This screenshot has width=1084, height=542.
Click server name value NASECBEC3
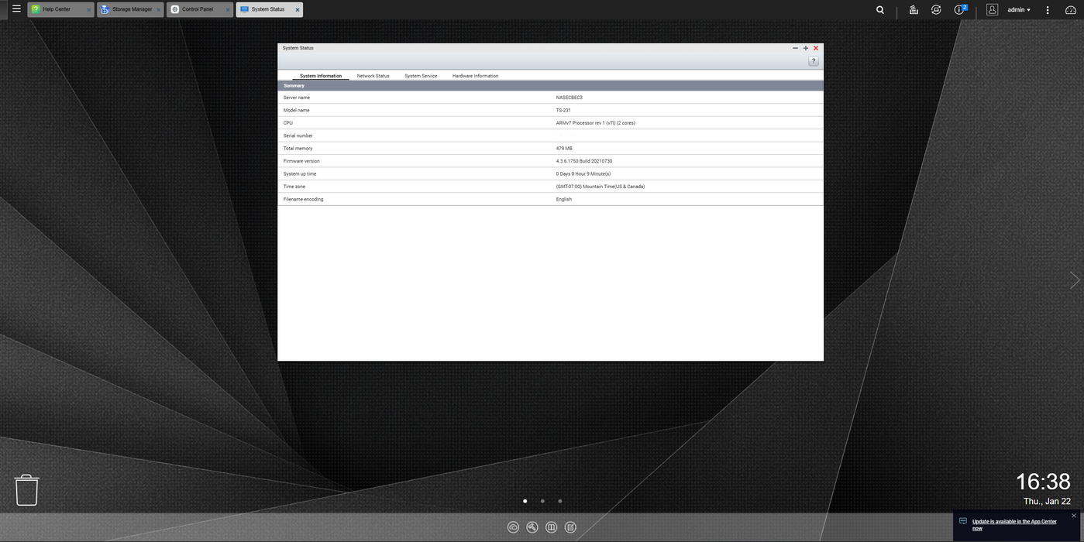pyautogui.click(x=569, y=98)
